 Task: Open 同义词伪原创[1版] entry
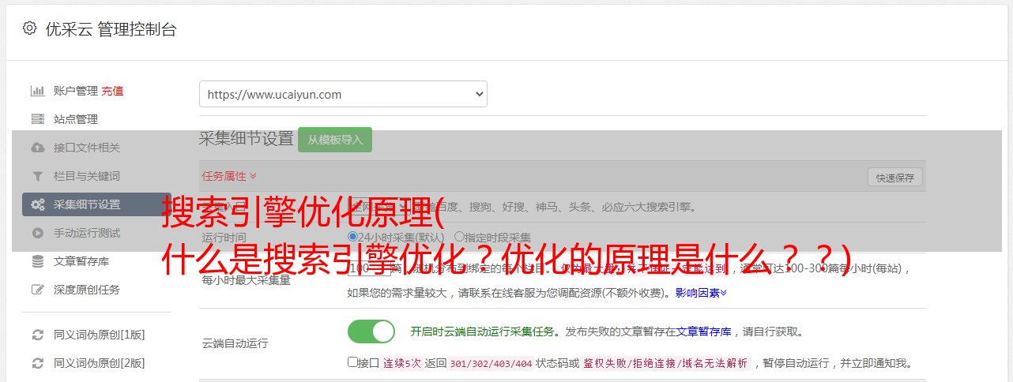coord(100,335)
